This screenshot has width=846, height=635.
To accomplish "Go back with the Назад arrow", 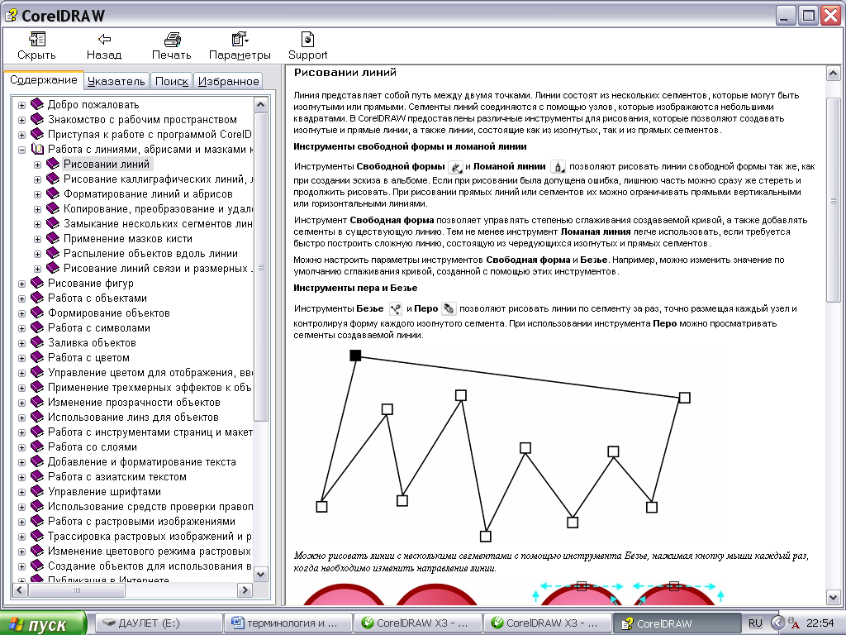I will coord(104,39).
